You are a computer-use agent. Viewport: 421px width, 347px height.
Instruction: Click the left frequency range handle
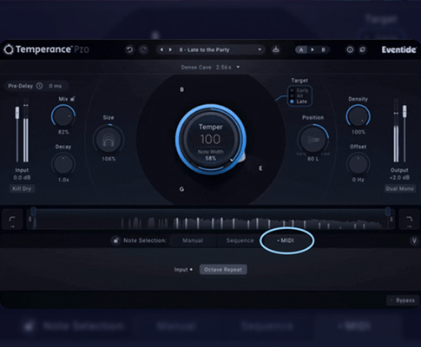click(34, 212)
